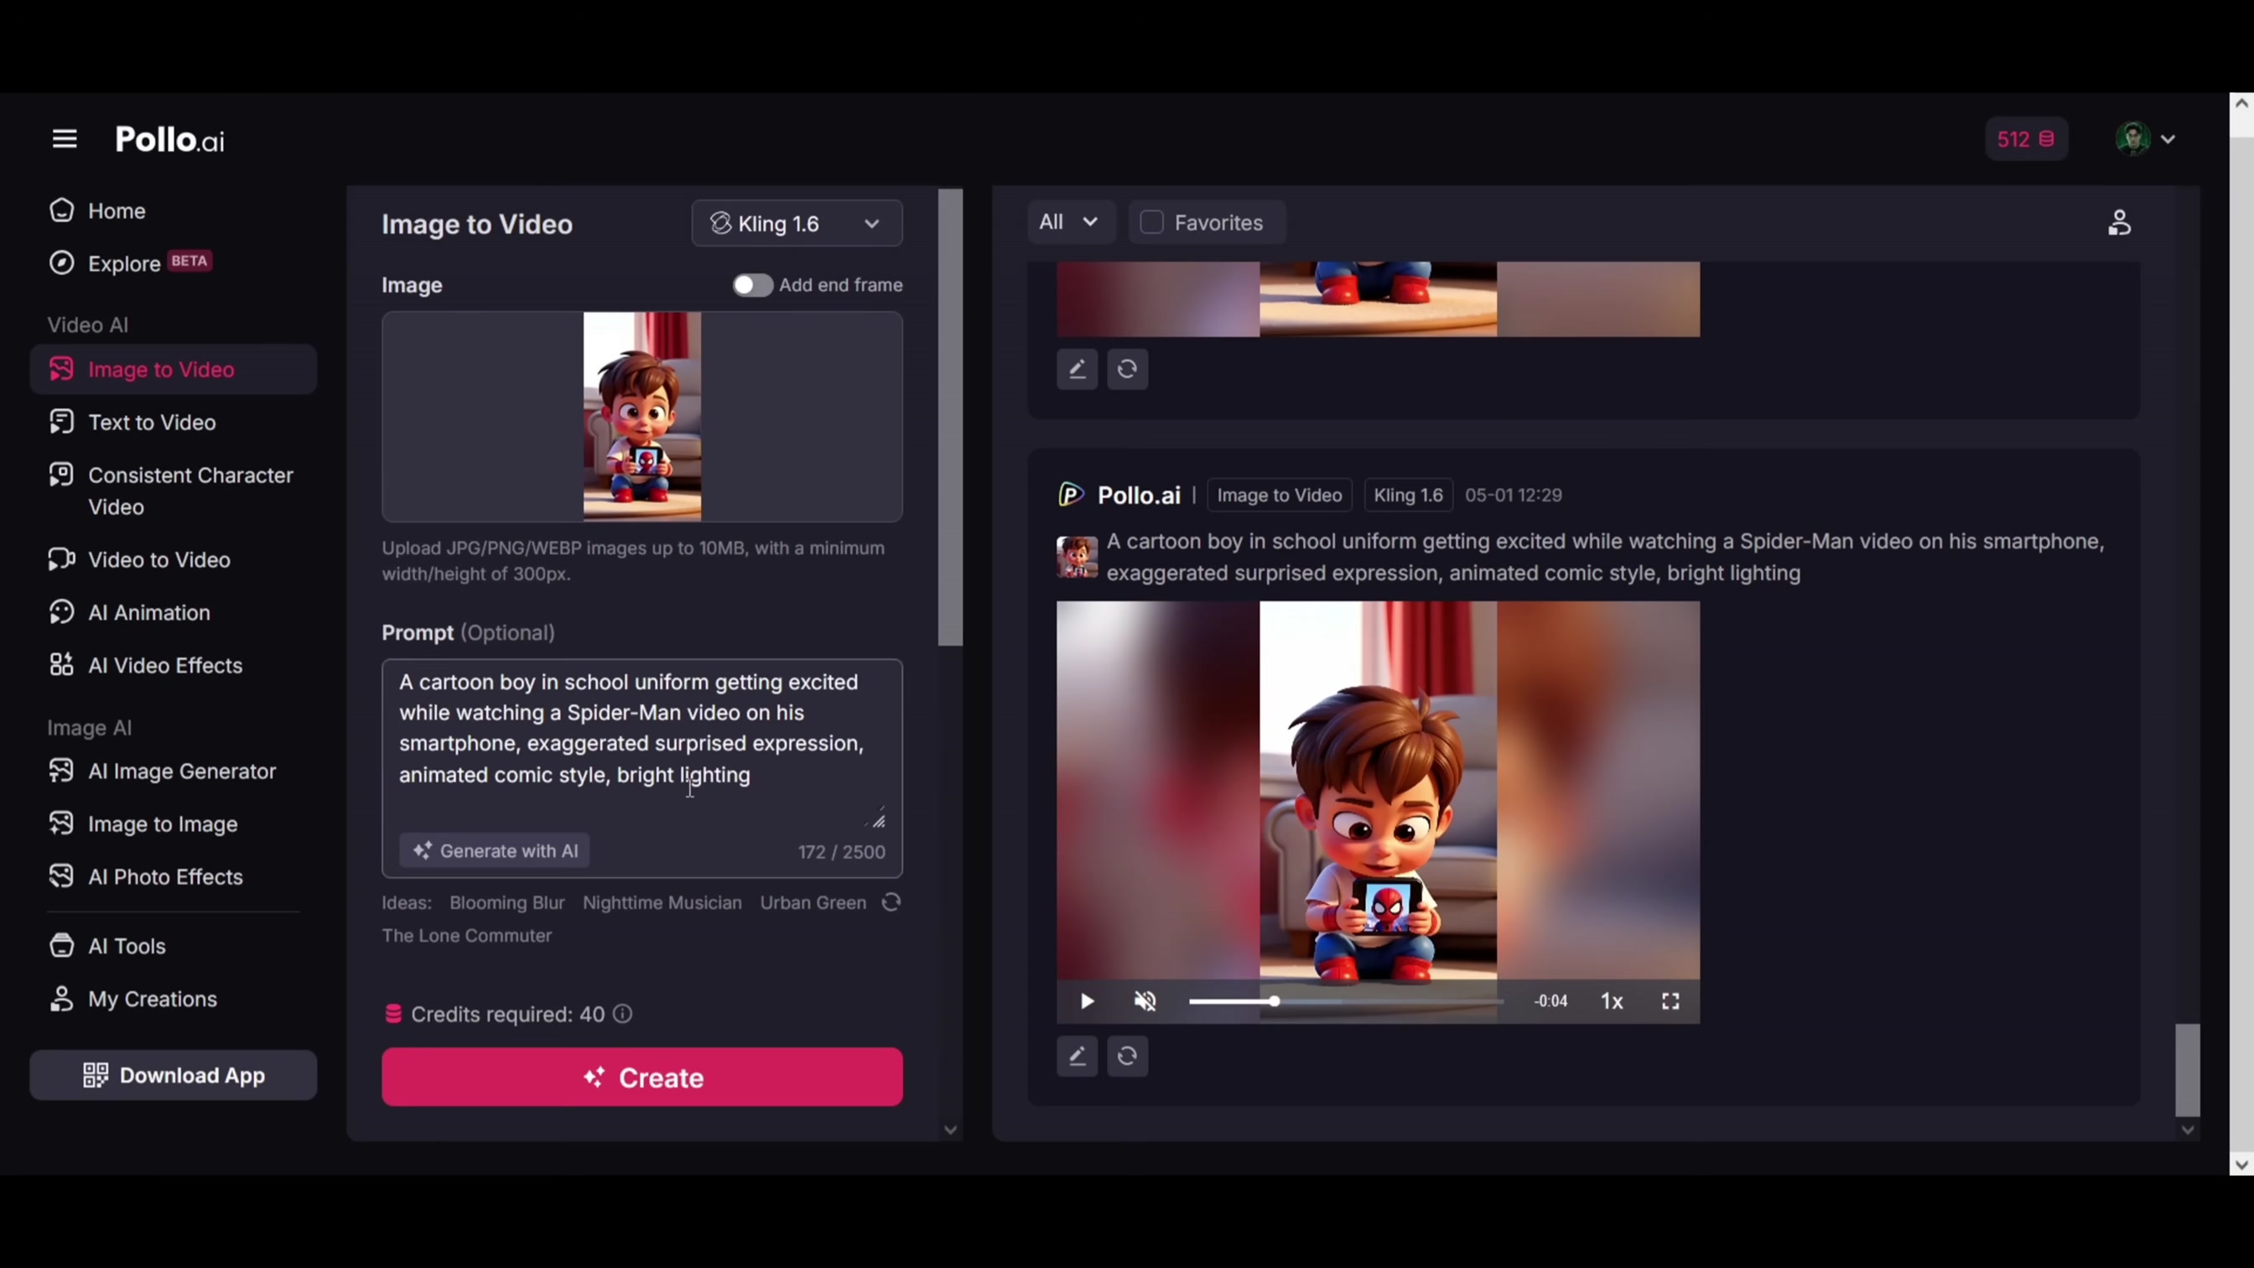Select Image to Video in sidebar
The width and height of the screenshot is (2254, 1268).
click(x=174, y=369)
